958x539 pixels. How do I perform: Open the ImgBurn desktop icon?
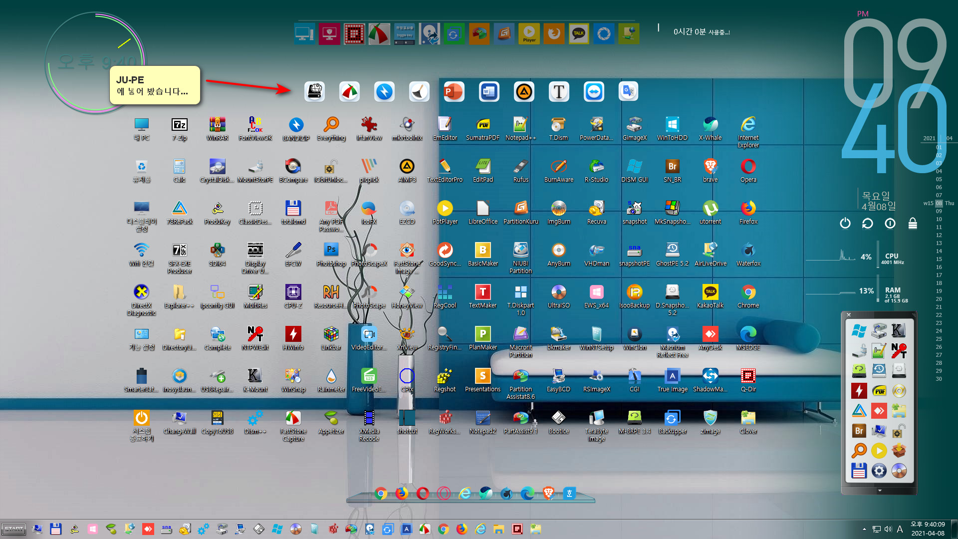pos(558,213)
